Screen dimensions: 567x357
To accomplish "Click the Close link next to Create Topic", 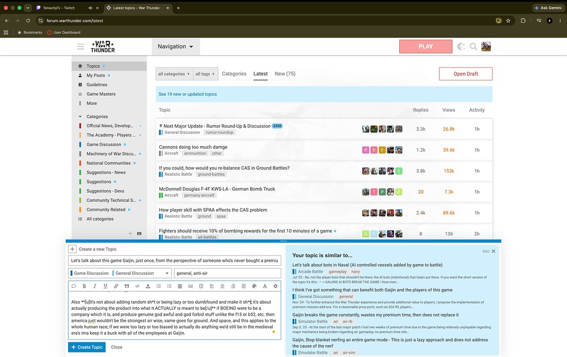I will click(116, 347).
